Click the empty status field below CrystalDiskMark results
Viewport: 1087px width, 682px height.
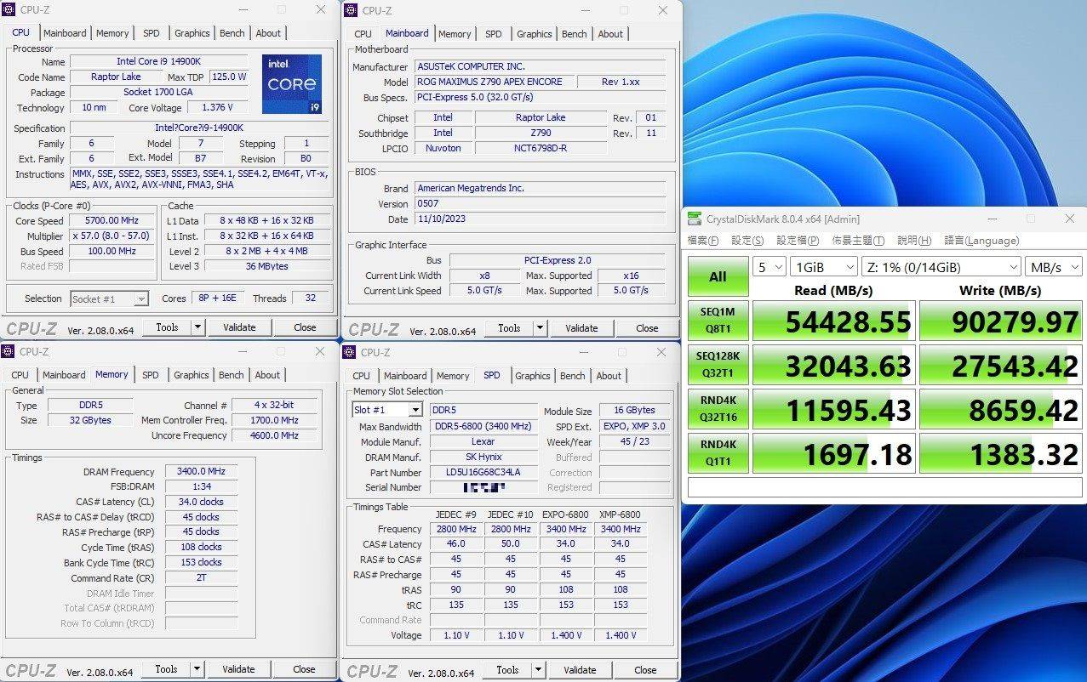tap(884, 487)
